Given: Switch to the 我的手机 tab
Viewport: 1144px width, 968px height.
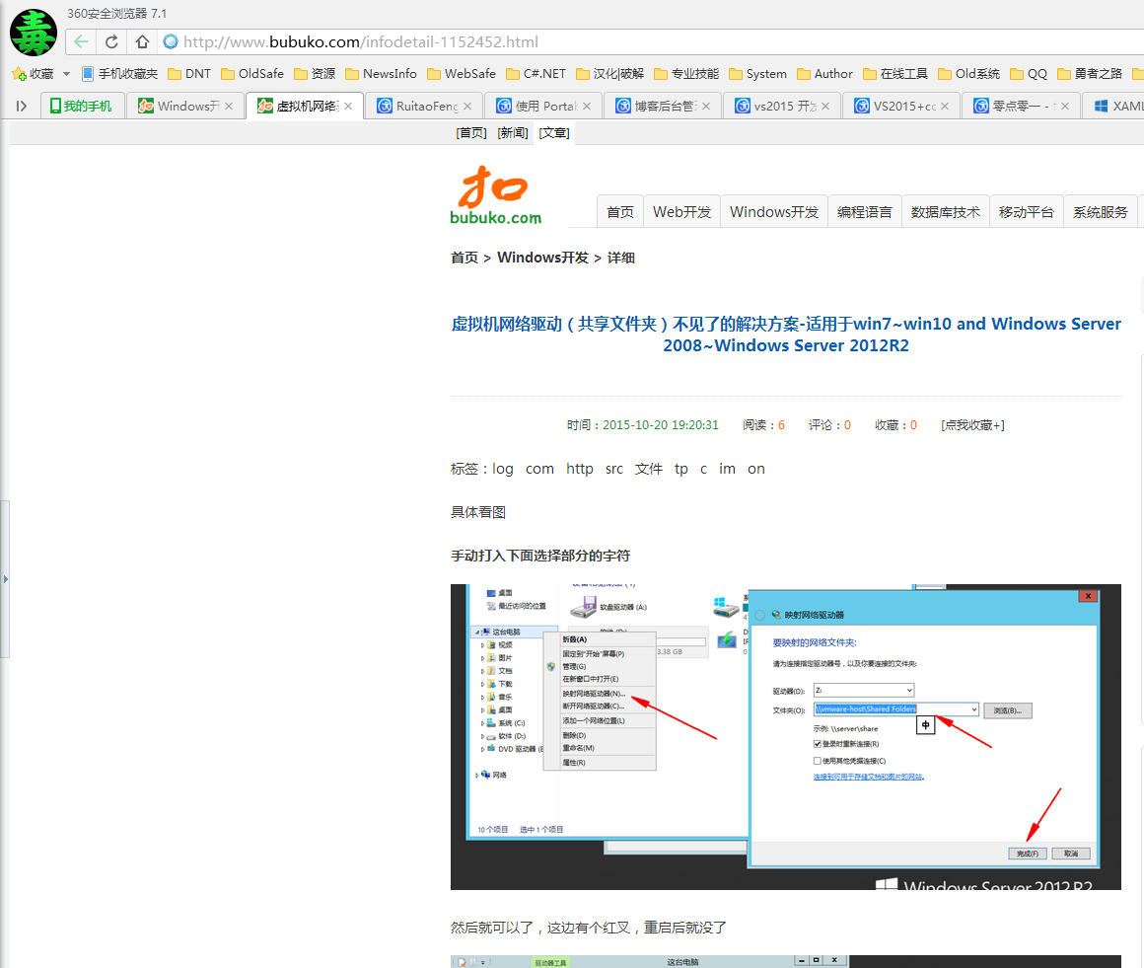Looking at the screenshot, I should (82, 106).
